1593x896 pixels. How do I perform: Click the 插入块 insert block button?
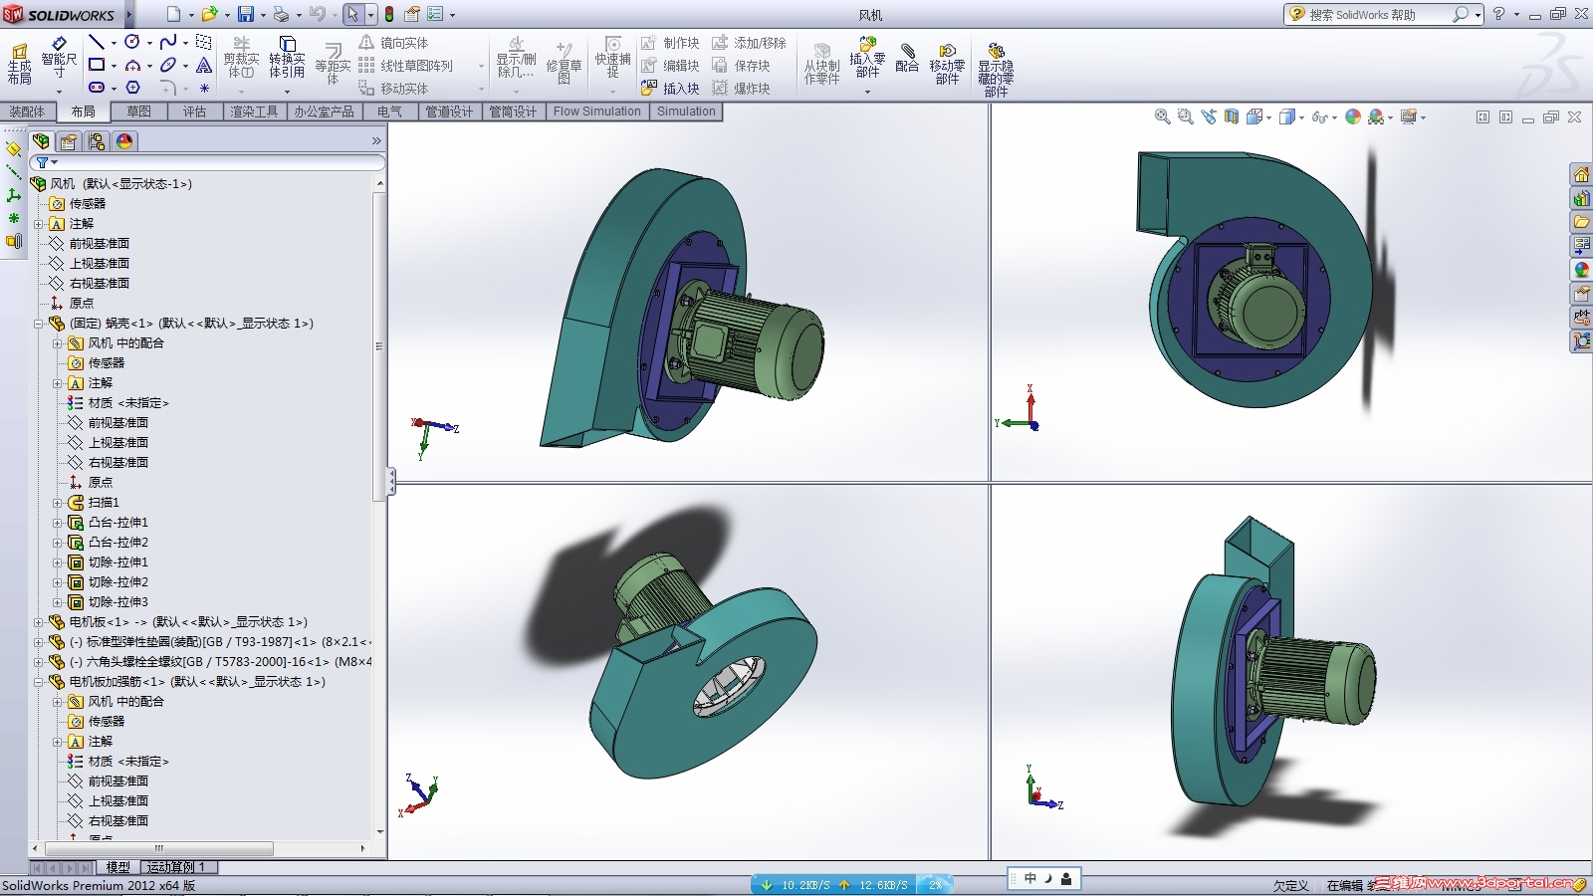670,89
